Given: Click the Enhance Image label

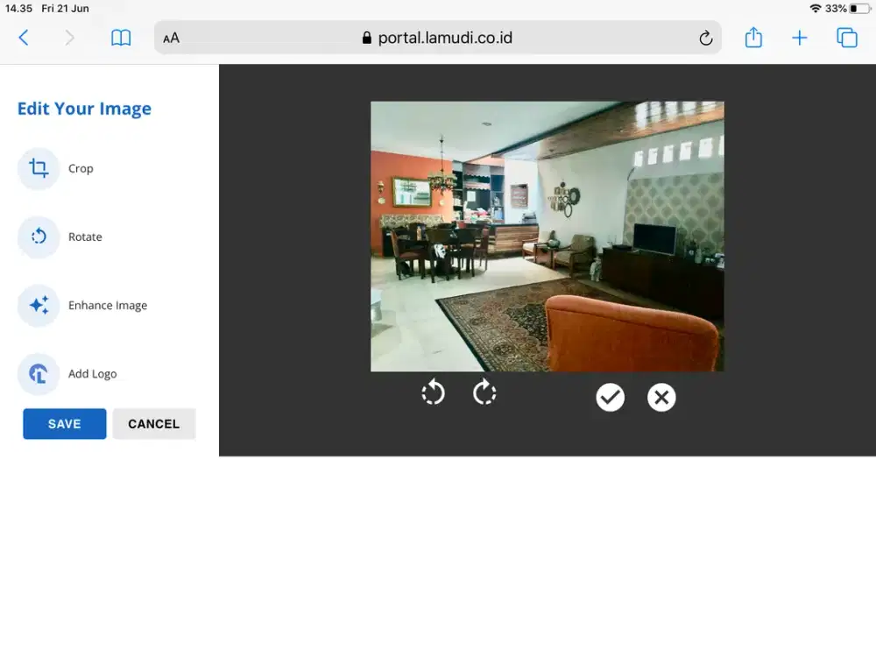Looking at the screenshot, I should click(x=108, y=306).
